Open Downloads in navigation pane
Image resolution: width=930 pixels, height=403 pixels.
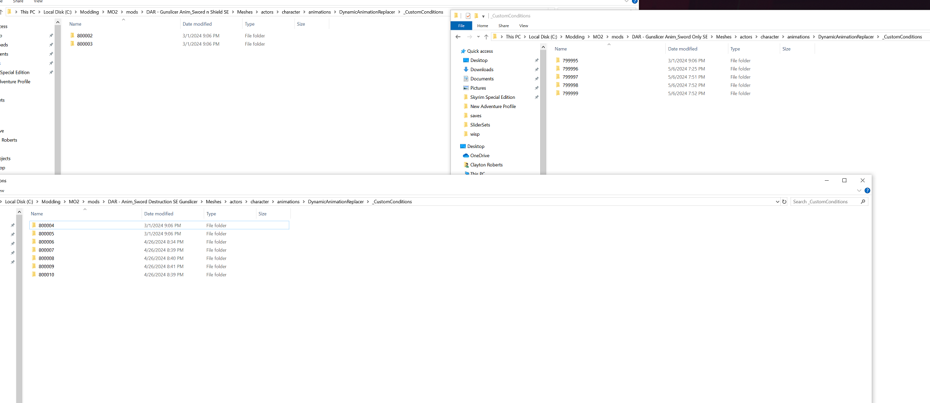482,70
